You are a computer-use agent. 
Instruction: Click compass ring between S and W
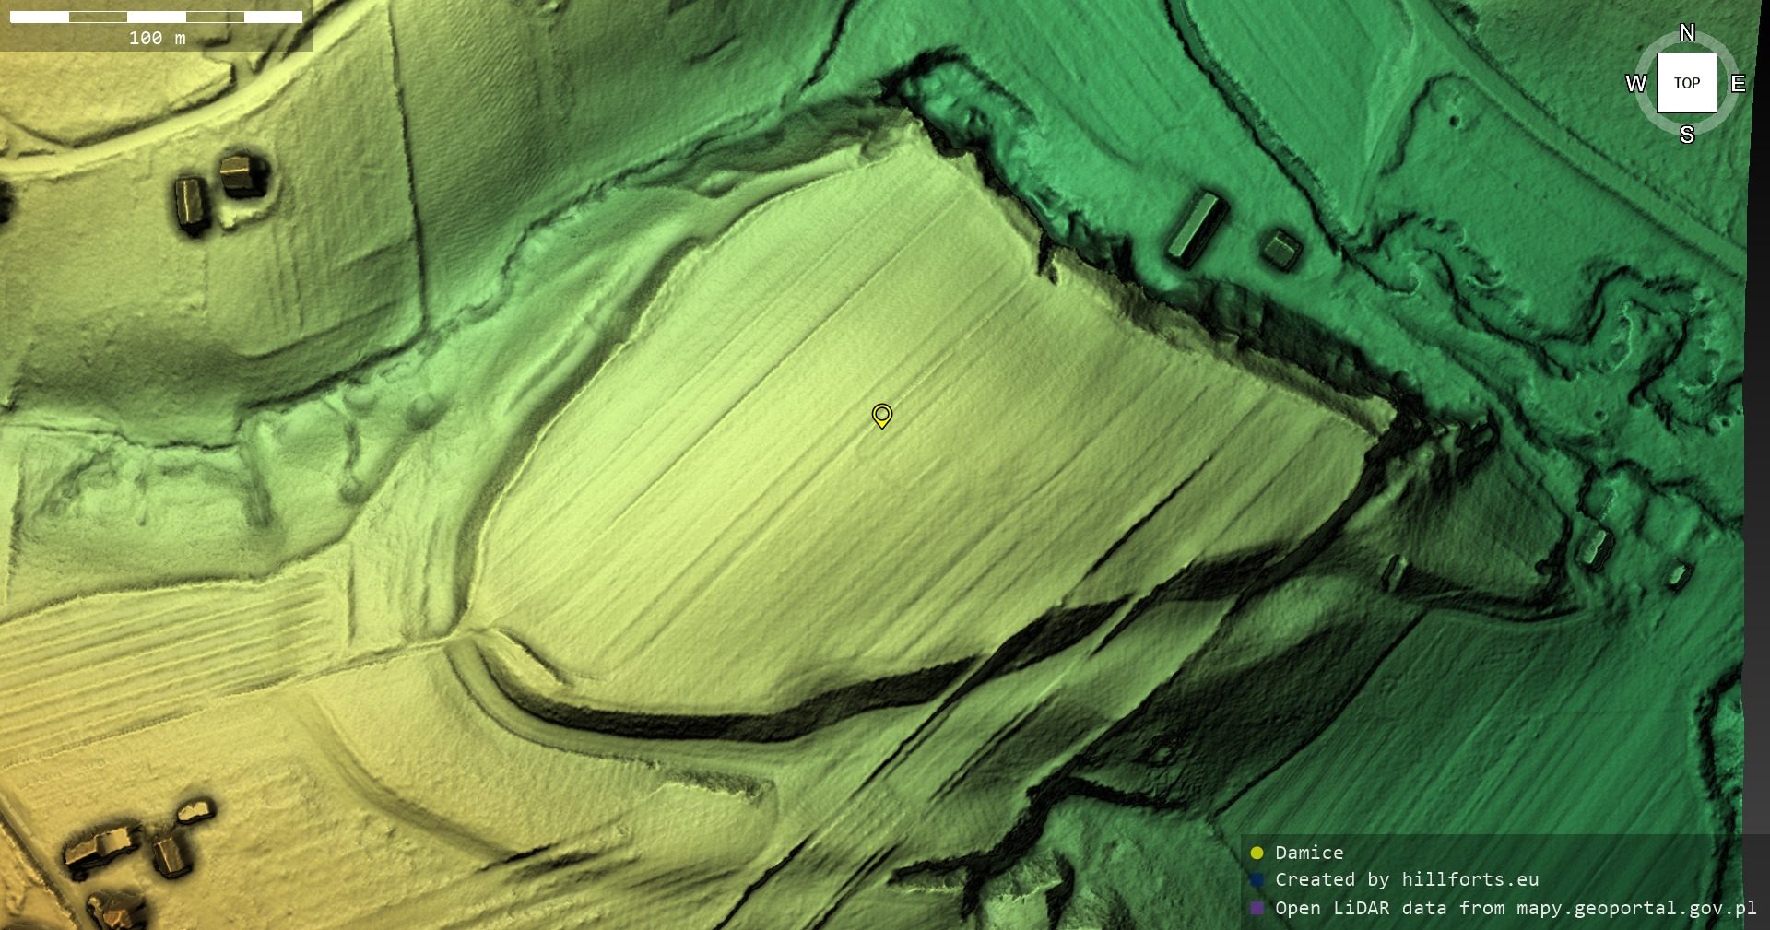[1651, 119]
